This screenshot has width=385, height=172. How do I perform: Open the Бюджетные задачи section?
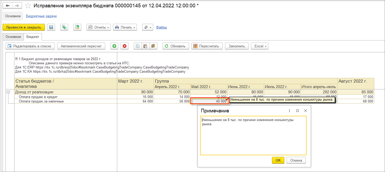click(x=41, y=16)
